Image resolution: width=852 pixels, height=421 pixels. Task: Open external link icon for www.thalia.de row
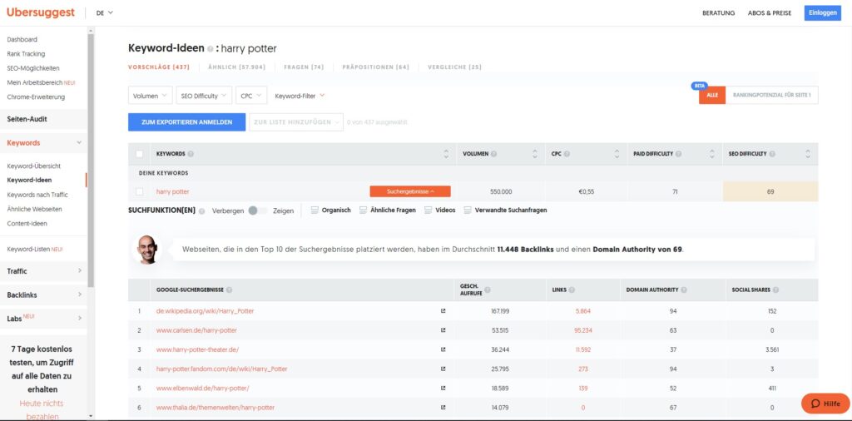[443, 407]
